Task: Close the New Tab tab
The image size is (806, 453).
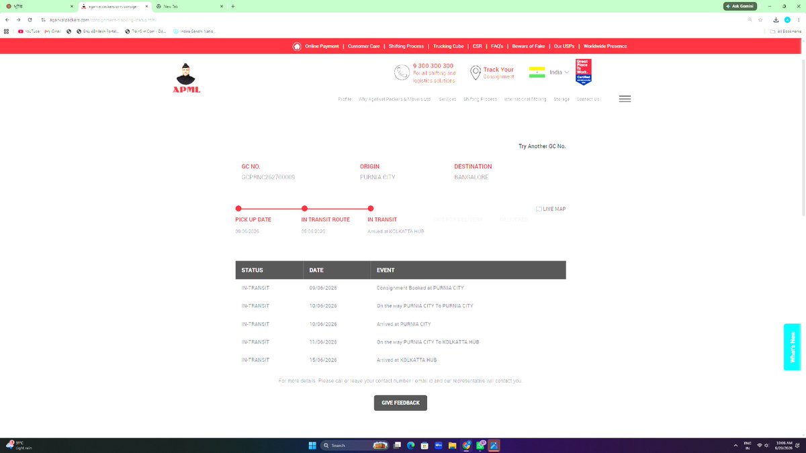Action: click(x=222, y=6)
